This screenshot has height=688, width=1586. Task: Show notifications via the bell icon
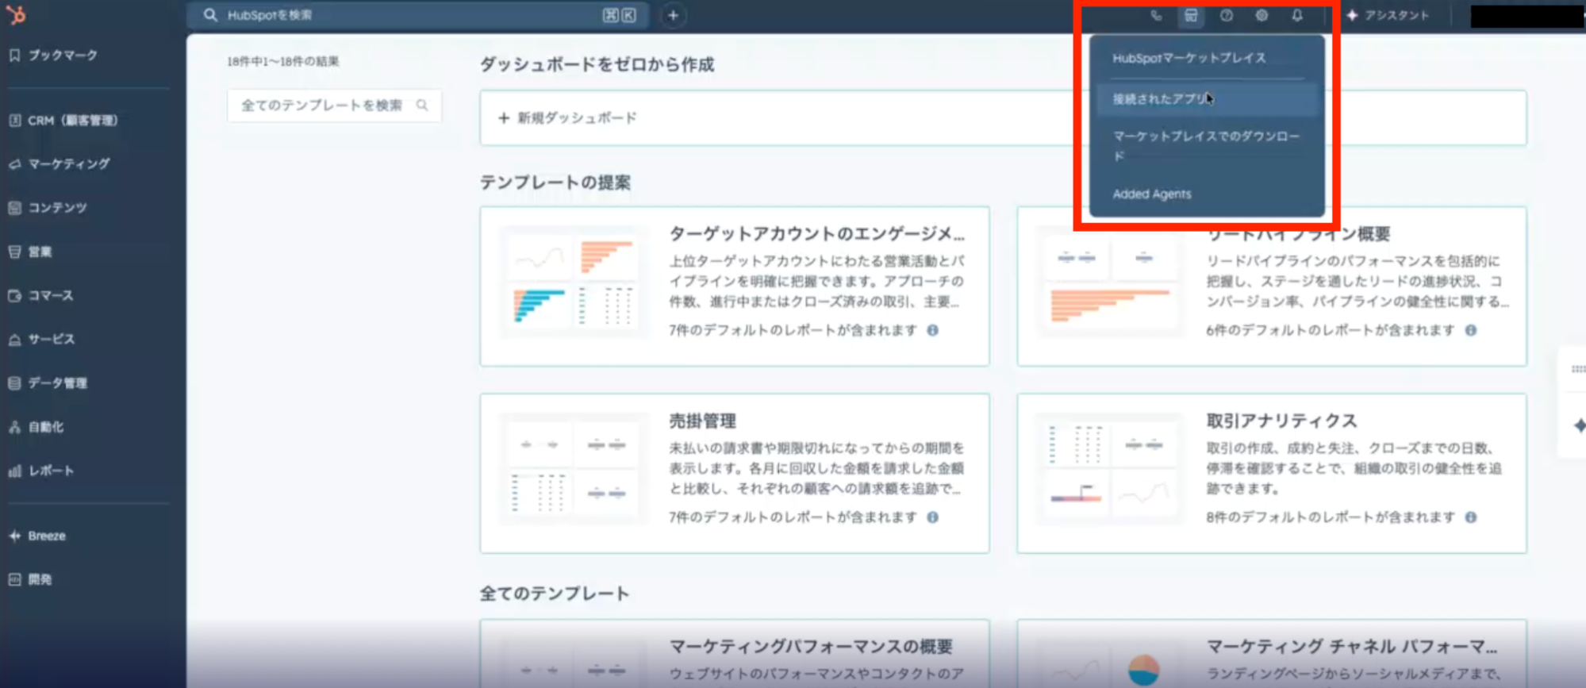pyautogui.click(x=1297, y=16)
